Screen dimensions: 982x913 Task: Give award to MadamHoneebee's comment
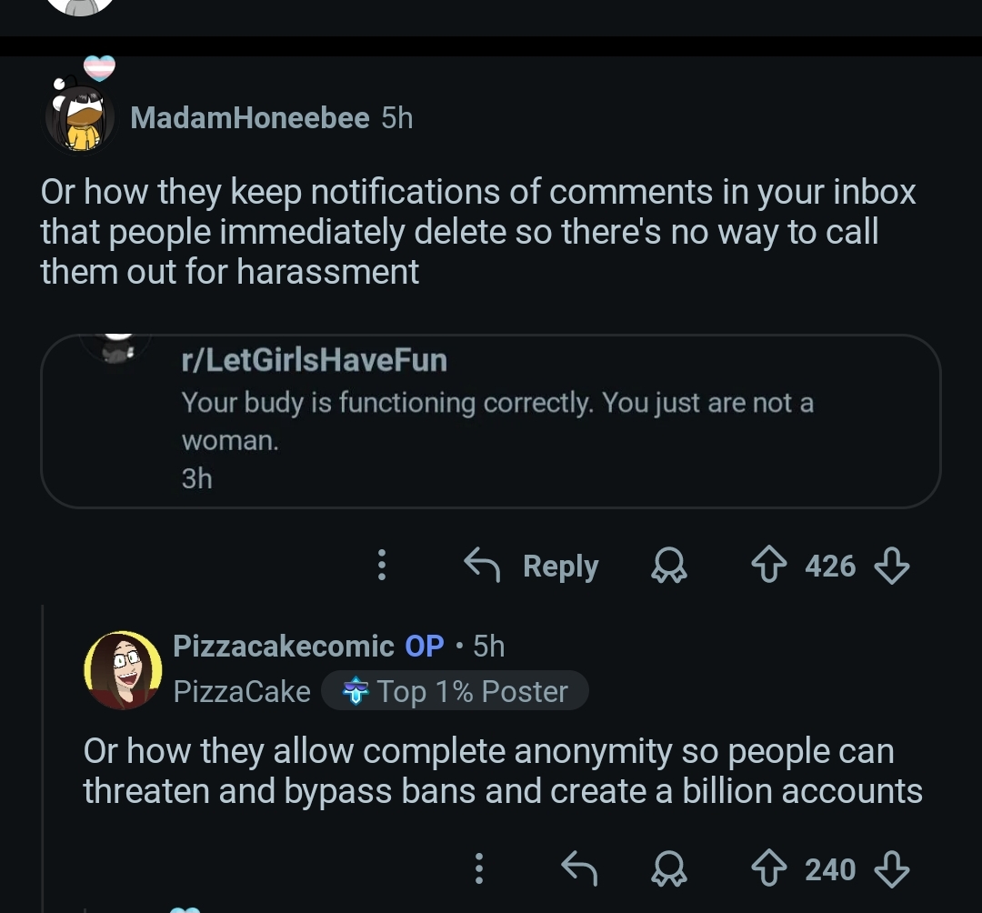(669, 566)
